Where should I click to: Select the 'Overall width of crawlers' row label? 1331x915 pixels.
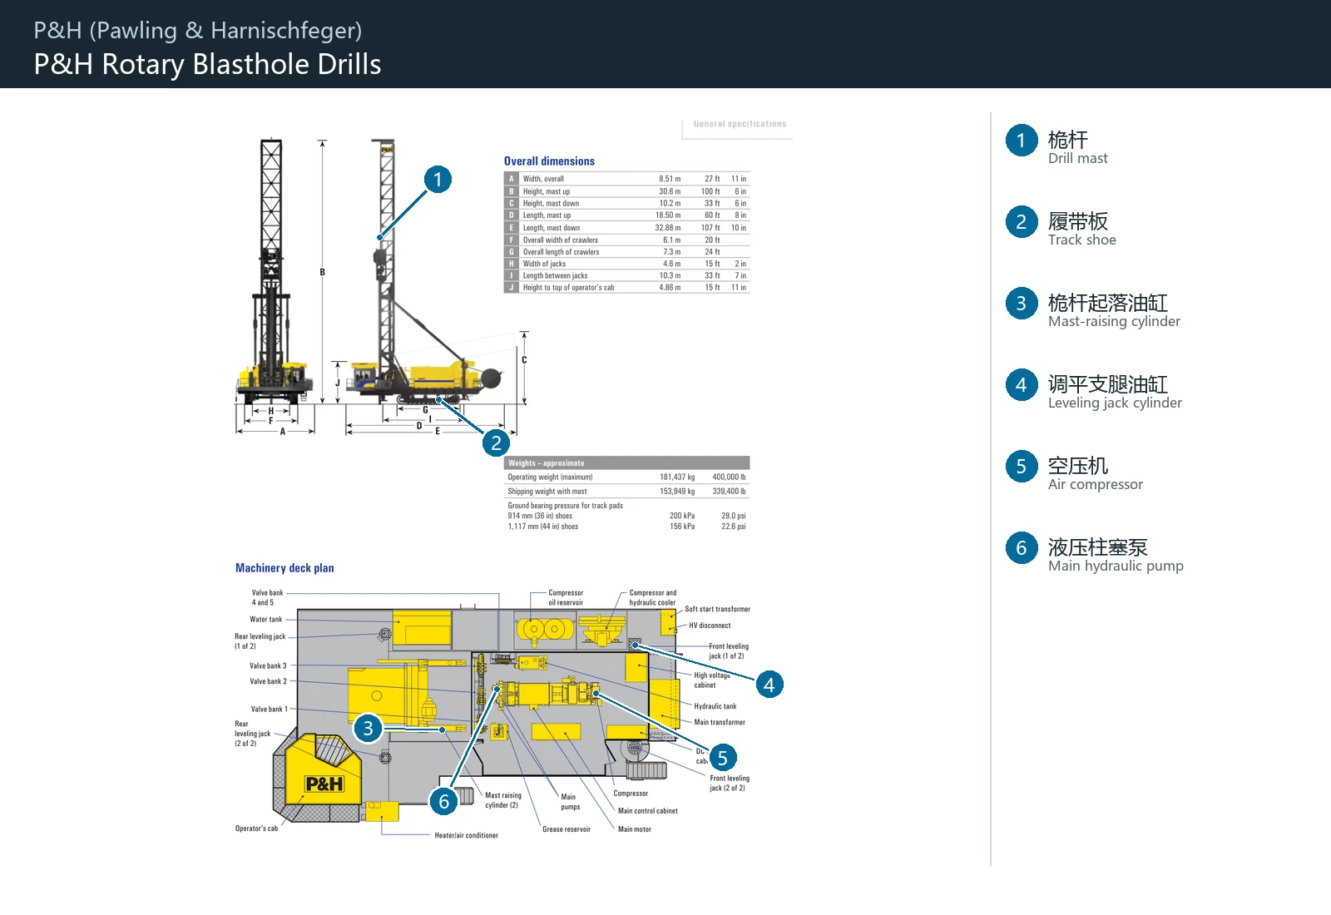click(x=561, y=240)
